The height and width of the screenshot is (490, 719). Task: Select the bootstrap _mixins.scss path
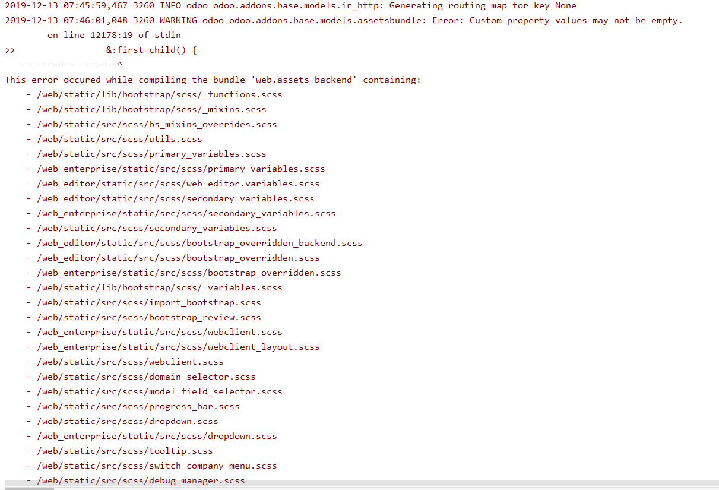click(151, 109)
